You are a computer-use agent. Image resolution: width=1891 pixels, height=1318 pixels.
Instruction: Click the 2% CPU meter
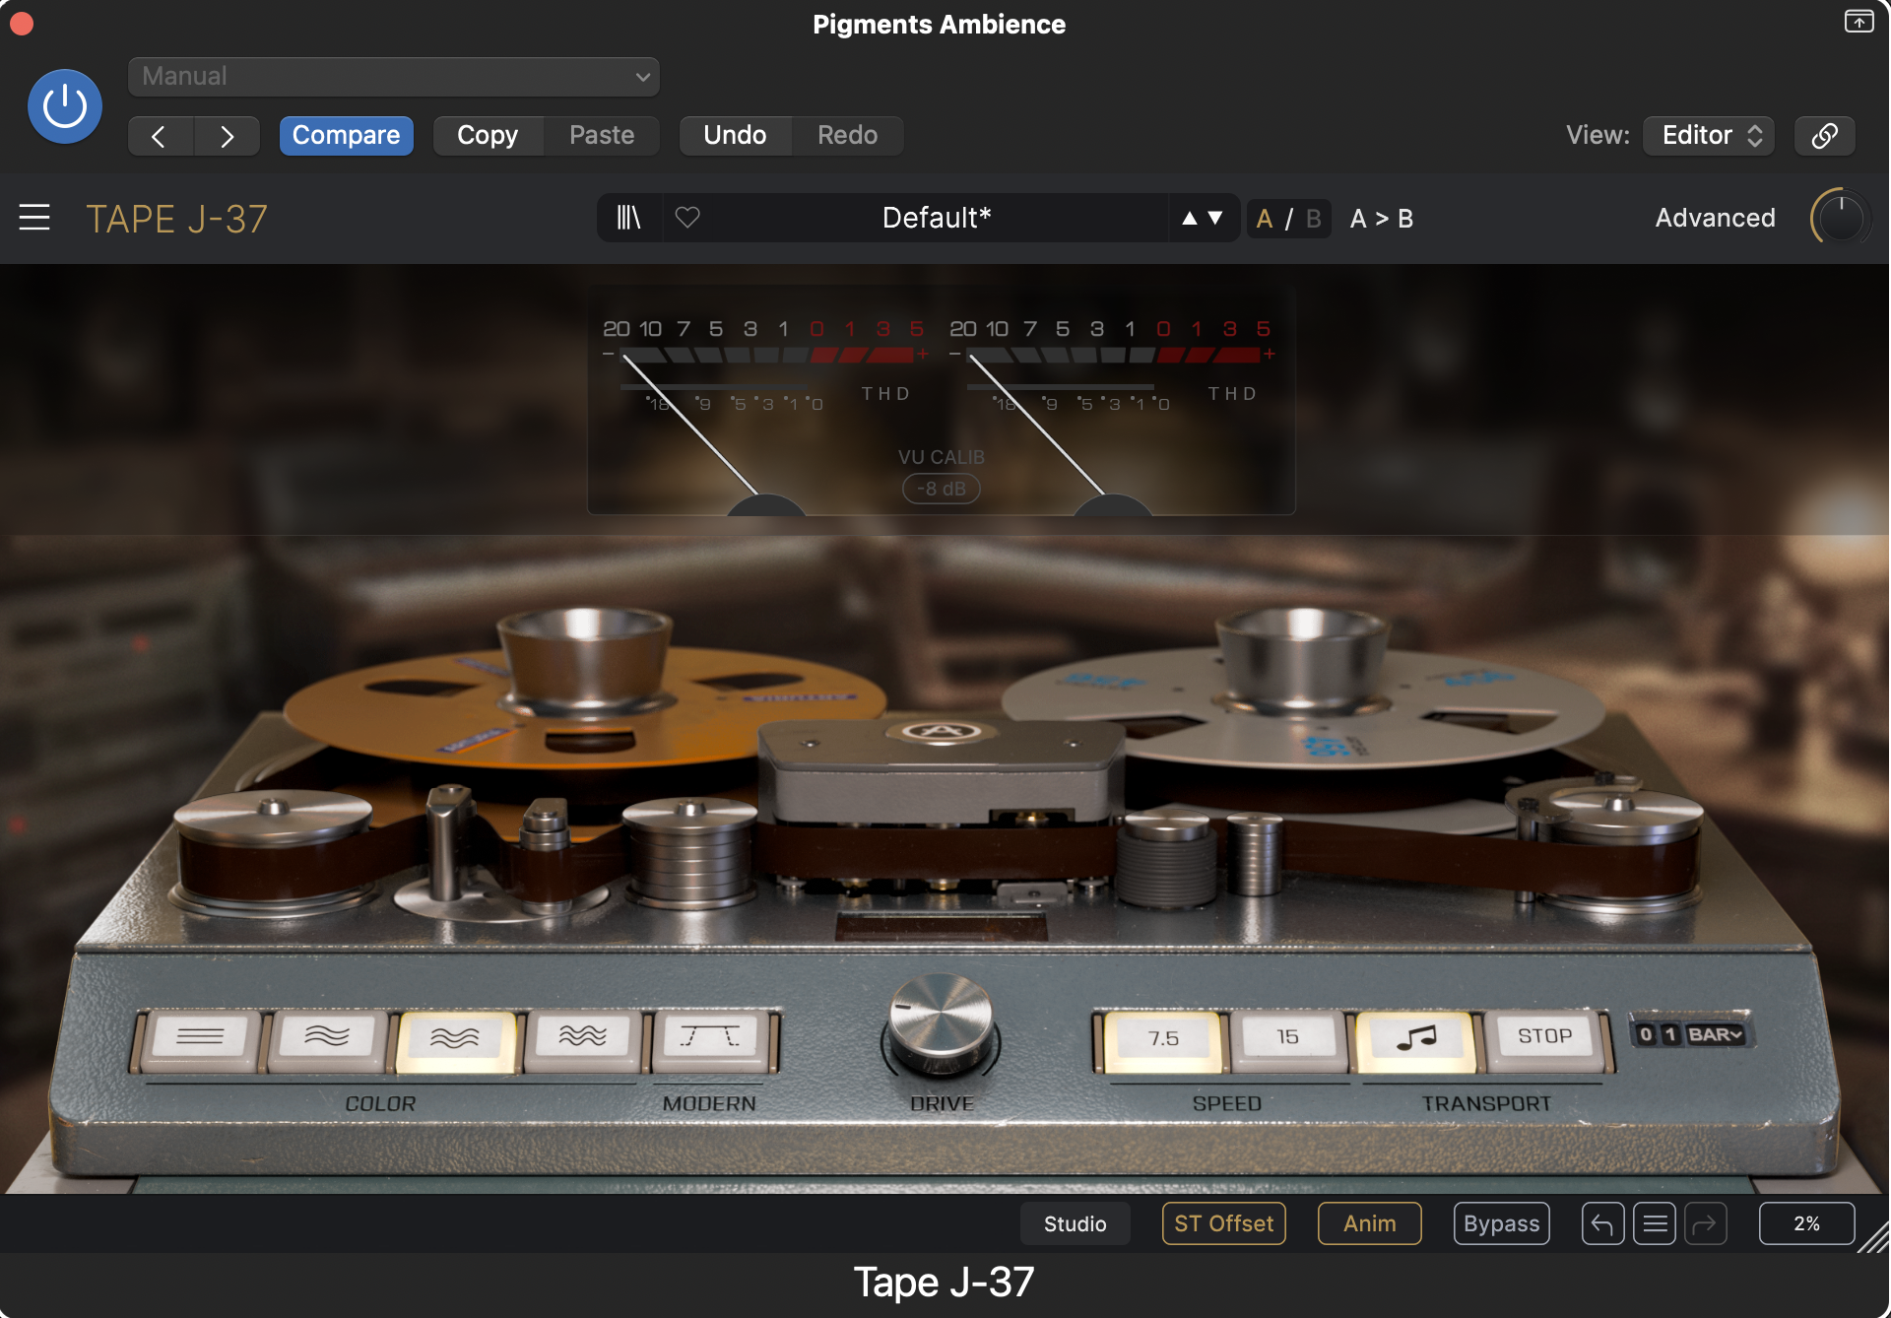pyautogui.click(x=1806, y=1223)
